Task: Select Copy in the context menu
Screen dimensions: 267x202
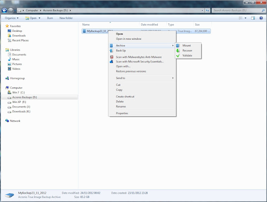Action: click(119, 90)
